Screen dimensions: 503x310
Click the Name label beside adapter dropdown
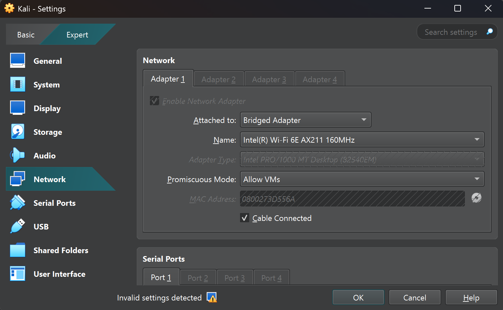(225, 140)
